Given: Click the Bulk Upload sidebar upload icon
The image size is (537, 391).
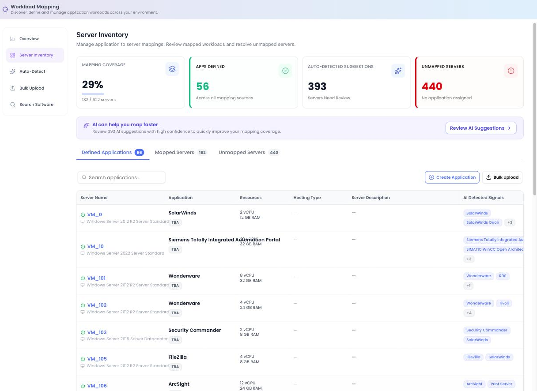Looking at the screenshot, I should pyautogui.click(x=13, y=88).
